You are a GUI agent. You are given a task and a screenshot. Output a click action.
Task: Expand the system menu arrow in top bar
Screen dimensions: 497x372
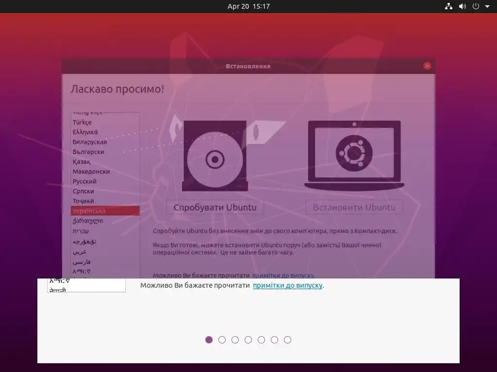coord(487,6)
